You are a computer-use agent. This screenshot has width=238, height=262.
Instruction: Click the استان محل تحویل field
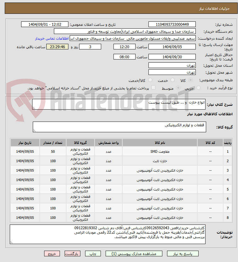(x=172, y=65)
